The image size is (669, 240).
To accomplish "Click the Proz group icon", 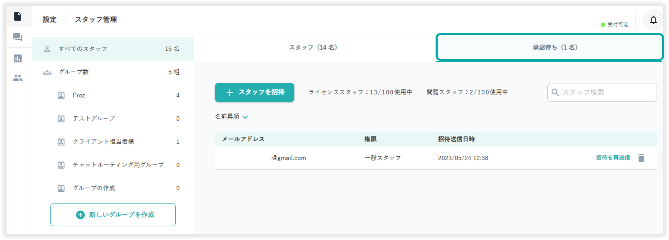I will (x=61, y=95).
